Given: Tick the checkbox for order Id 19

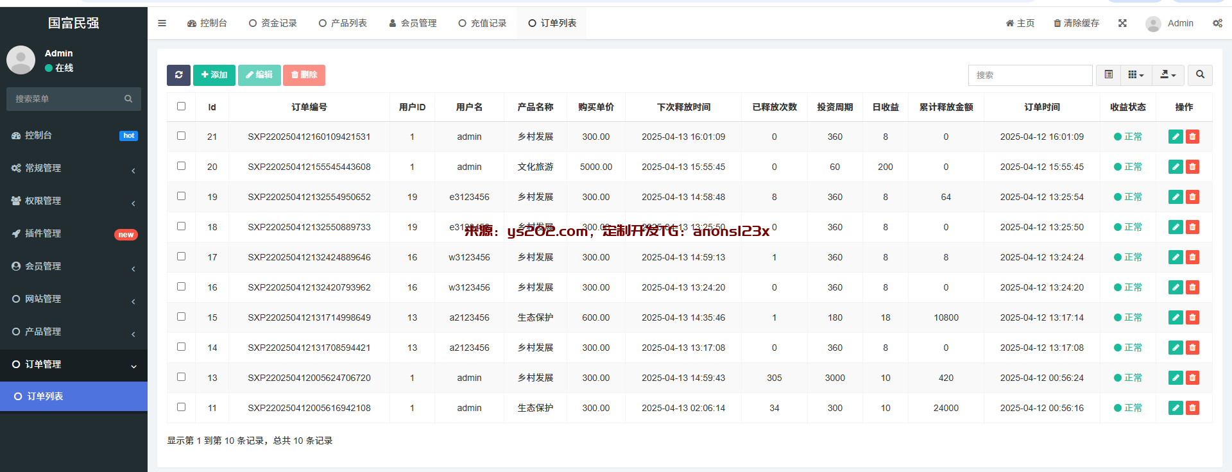Looking at the screenshot, I should [181, 196].
